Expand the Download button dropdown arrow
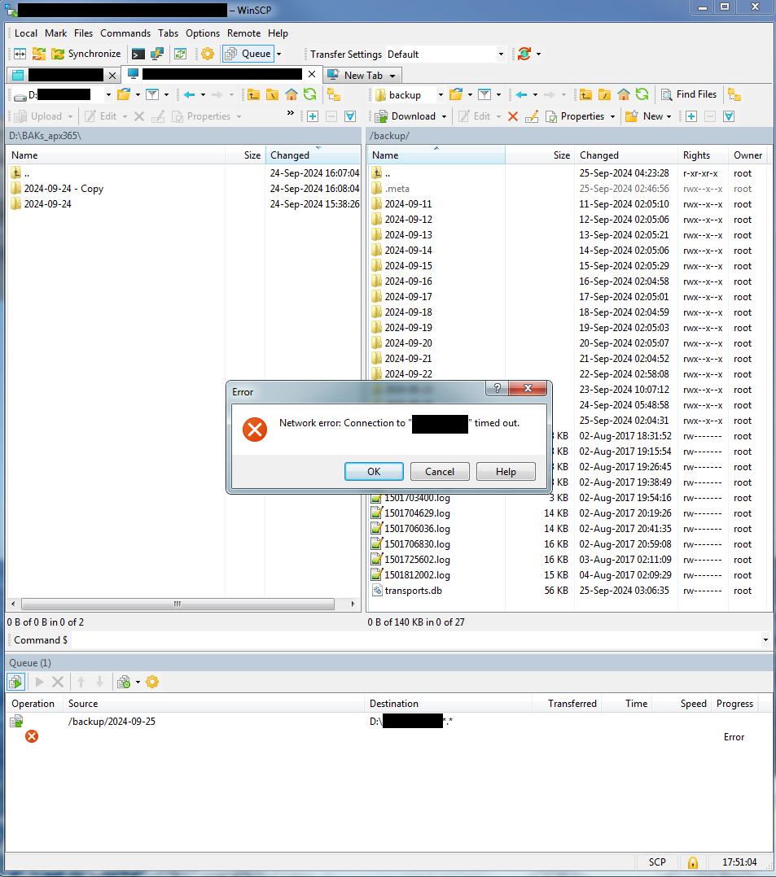 [x=443, y=116]
